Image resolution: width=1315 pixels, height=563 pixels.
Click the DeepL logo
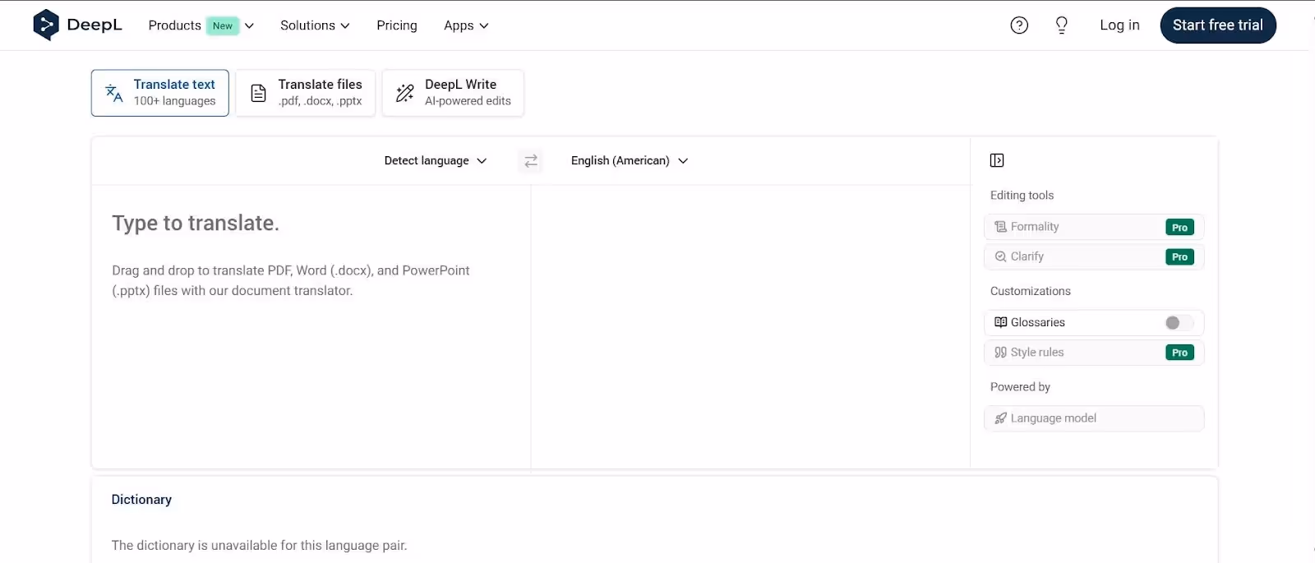[x=77, y=25]
